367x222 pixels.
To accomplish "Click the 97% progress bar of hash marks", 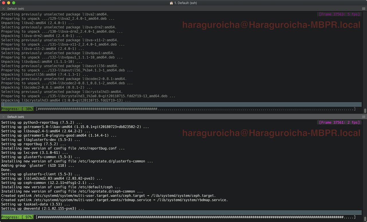I will click(x=196, y=217).
